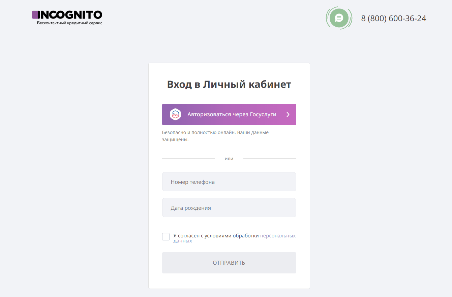Click the tagline Бесконтактный кредитный сервис
The width and height of the screenshot is (452, 297).
pos(70,23)
